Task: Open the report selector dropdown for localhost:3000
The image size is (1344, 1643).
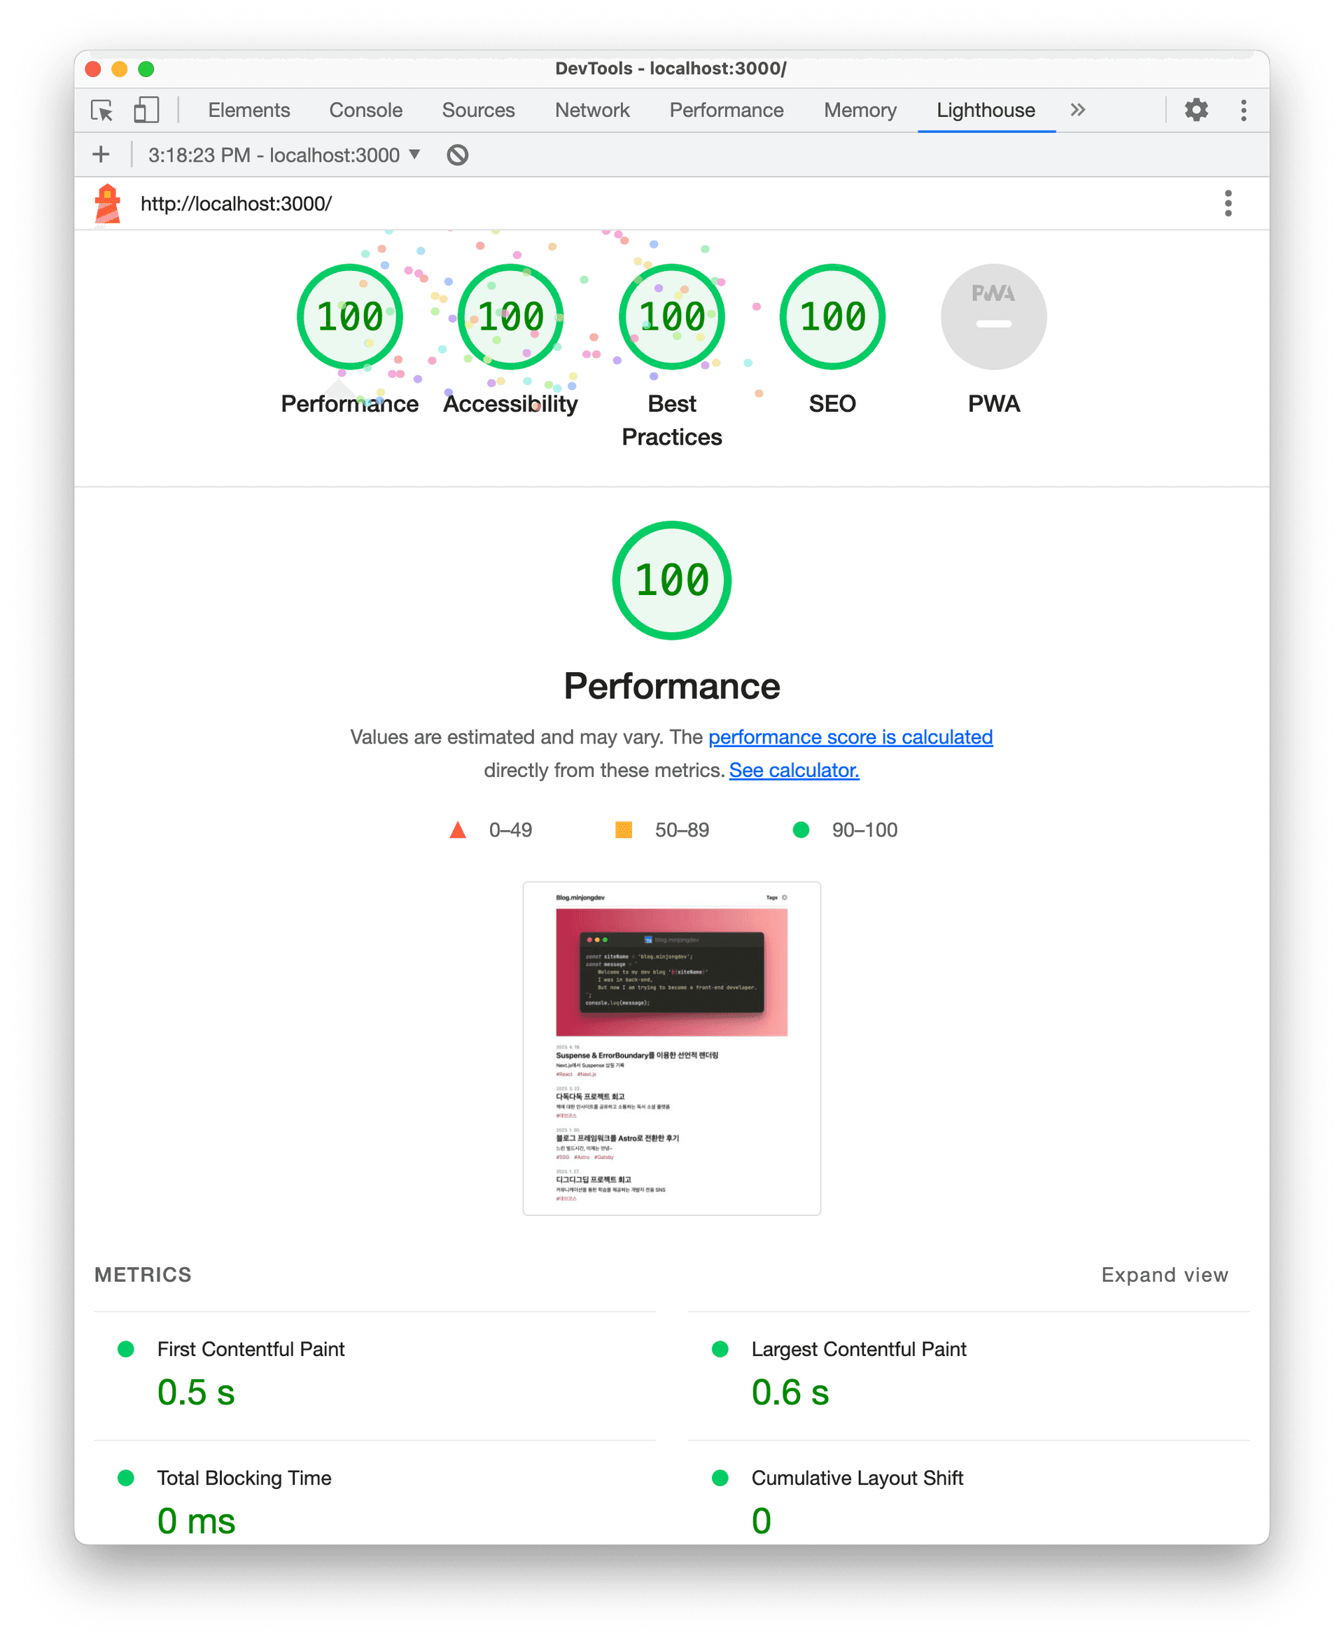Action: 284,155
